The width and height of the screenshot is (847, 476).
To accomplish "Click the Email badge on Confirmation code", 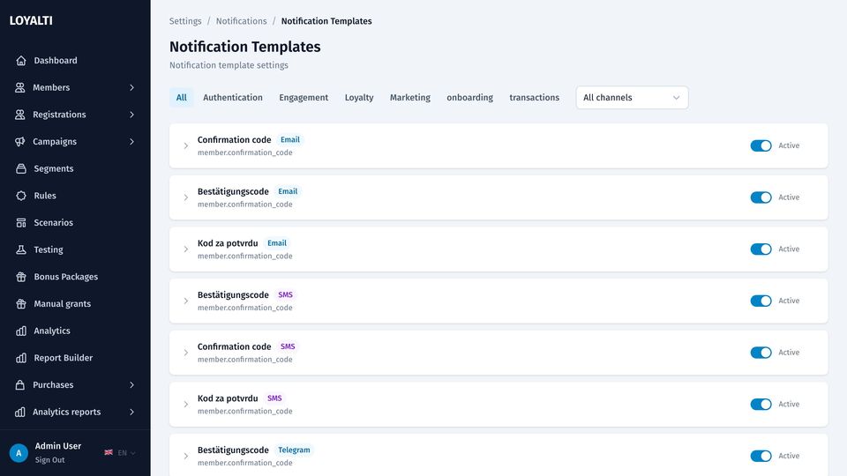I will click(290, 140).
